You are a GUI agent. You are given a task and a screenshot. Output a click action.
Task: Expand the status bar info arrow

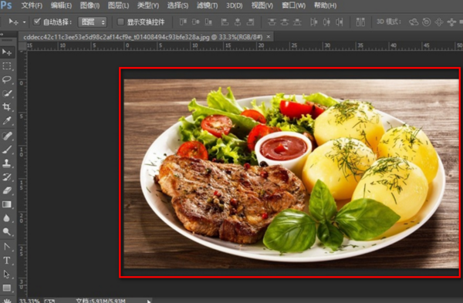tap(149, 301)
